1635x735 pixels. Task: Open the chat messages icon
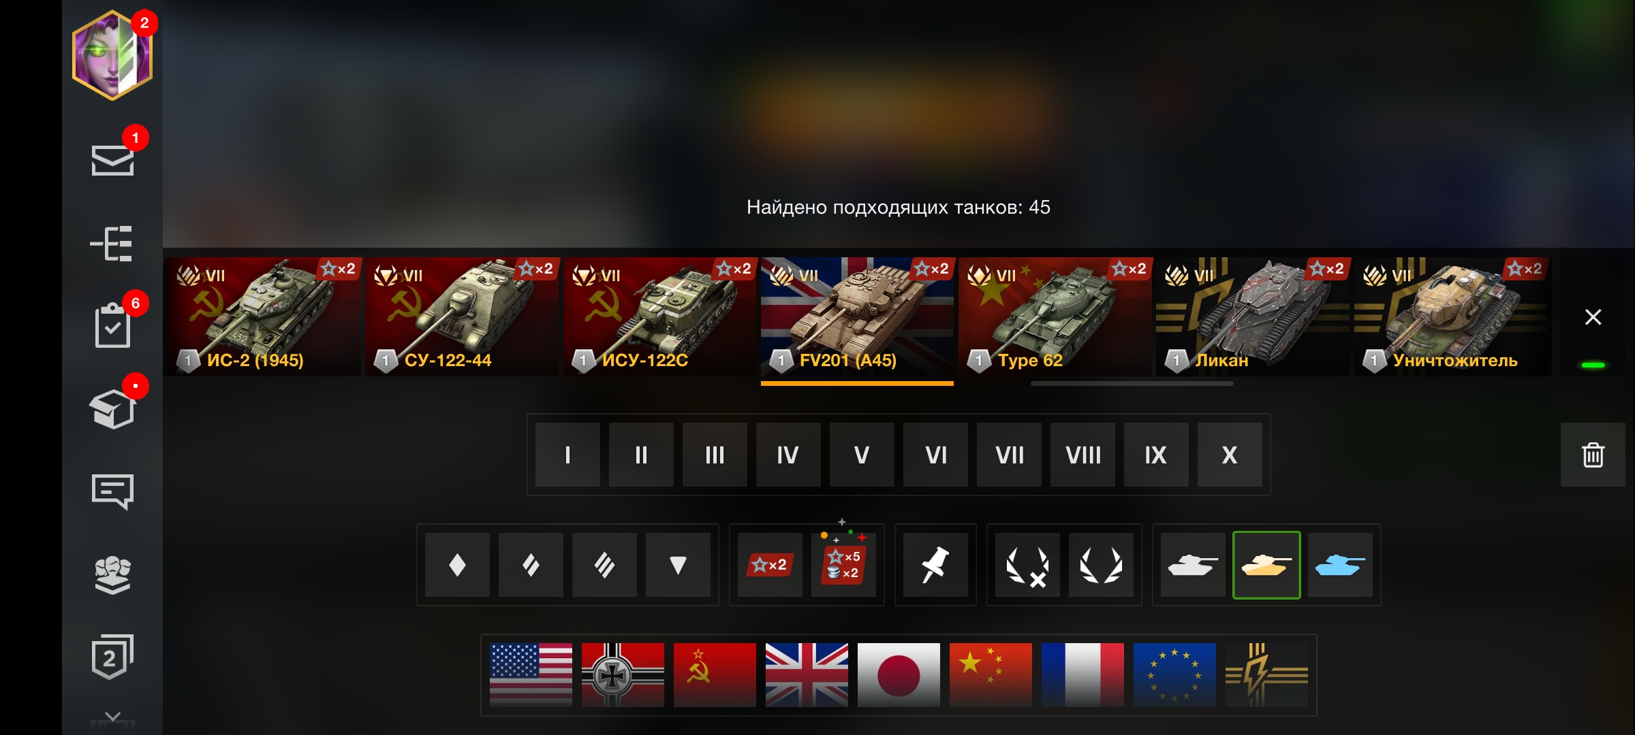click(112, 491)
